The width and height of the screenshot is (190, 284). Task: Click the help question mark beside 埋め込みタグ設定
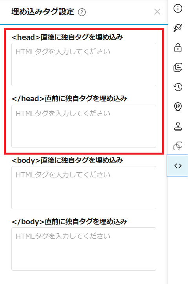tap(82, 12)
